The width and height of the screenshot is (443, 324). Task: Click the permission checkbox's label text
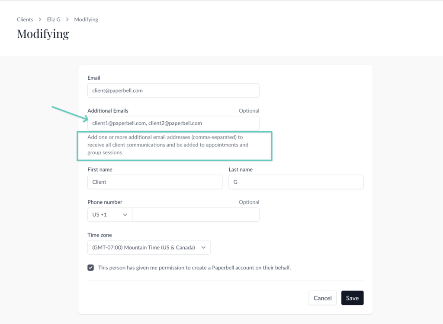coord(194,268)
